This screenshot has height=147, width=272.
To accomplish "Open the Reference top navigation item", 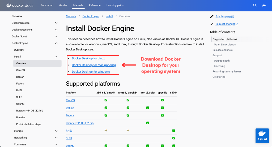I will 95,5.
